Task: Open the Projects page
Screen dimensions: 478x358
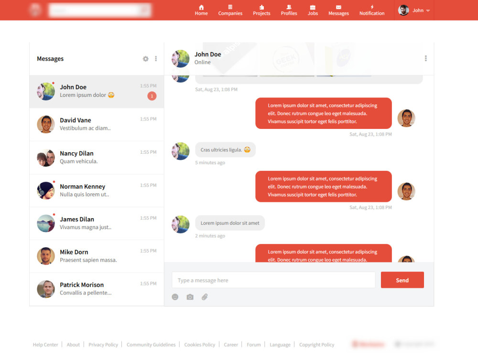Action: 261,10
